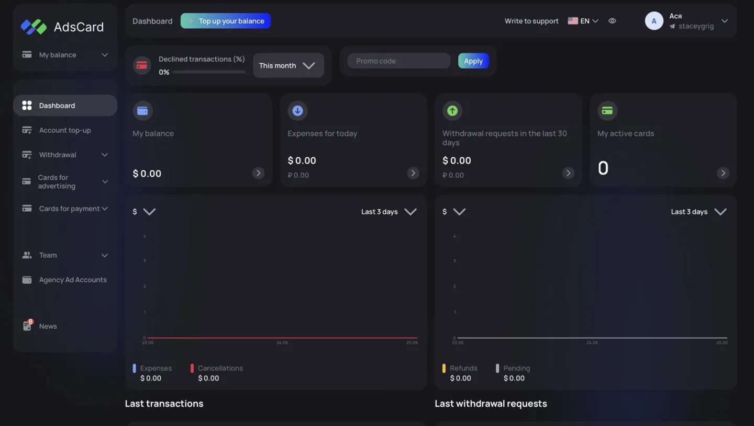The image size is (754, 426).
Task: Open the This month period dropdown
Action: coord(288,65)
